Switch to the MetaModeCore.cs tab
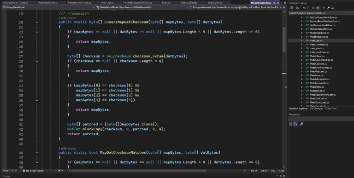This screenshot has width=354, height=178. coord(47,3)
